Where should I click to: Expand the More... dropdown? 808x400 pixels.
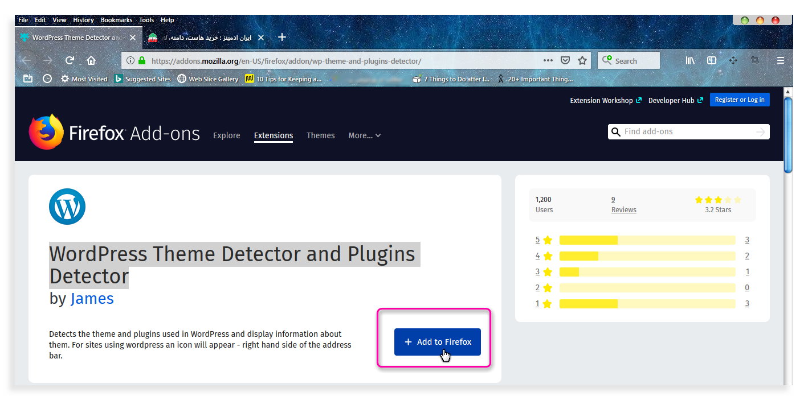(365, 135)
